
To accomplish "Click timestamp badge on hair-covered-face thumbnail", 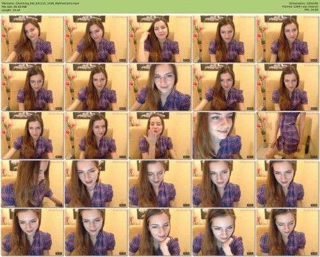I will 59,205.
